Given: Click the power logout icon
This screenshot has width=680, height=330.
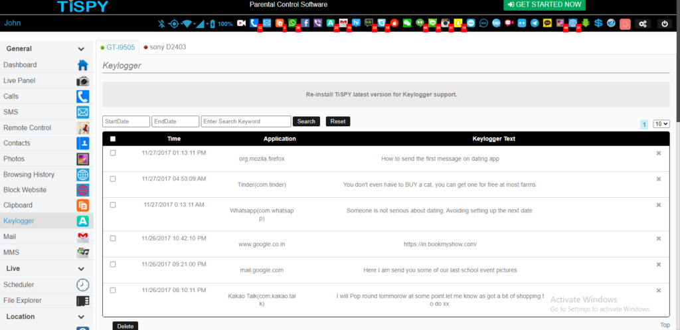Looking at the screenshot, I should [x=665, y=24].
